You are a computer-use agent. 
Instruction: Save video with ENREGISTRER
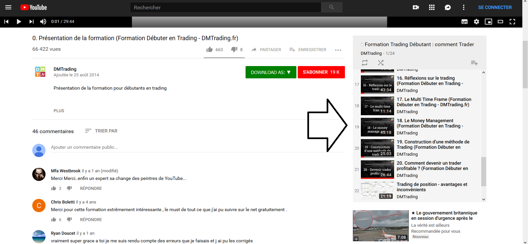pos(308,49)
